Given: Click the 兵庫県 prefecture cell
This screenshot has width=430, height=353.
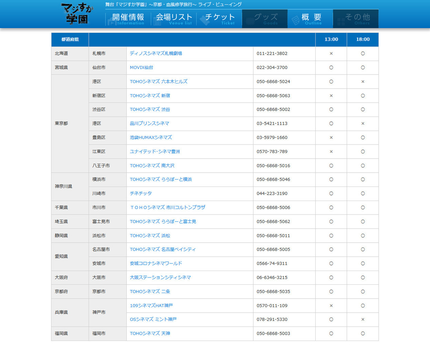Looking at the screenshot, I should pyautogui.click(x=70, y=312).
